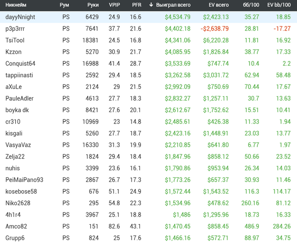Screen dimensions: 297x243
Task: Click the $4,534.79 winnings value
Action: [177, 17]
